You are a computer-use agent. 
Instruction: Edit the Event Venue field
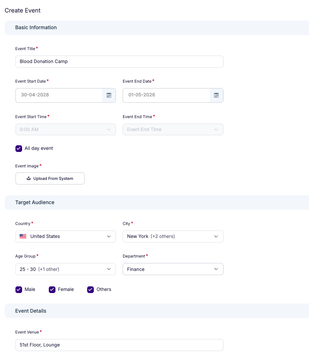point(119,345)
